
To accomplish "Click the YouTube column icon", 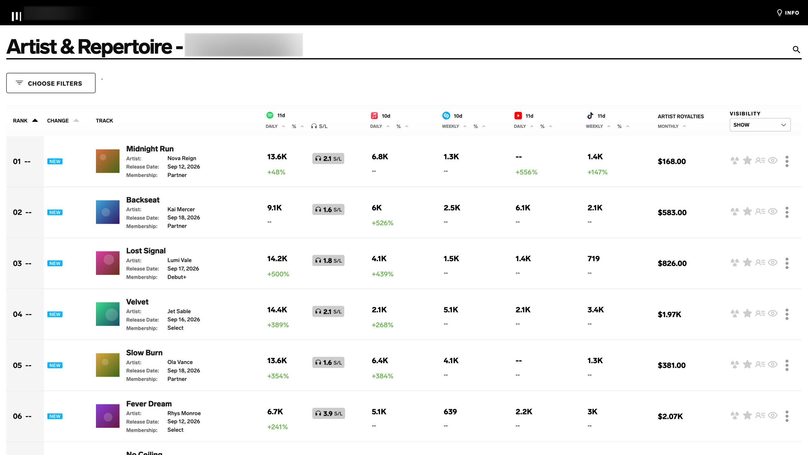I will [x=518, y=116].
